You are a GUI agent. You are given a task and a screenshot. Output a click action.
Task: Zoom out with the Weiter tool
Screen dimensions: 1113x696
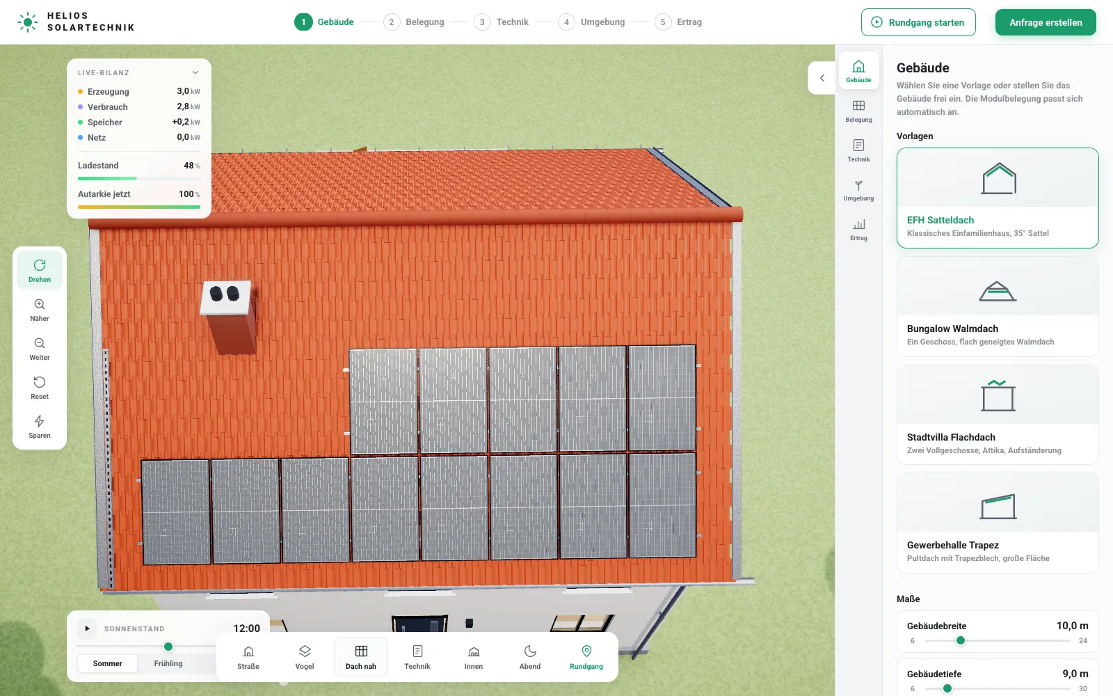tap(40, 349)
